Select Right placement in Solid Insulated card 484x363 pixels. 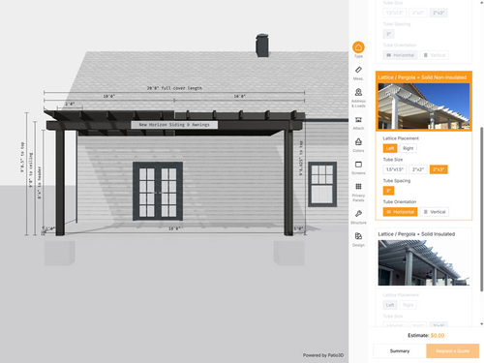(408, 305)
